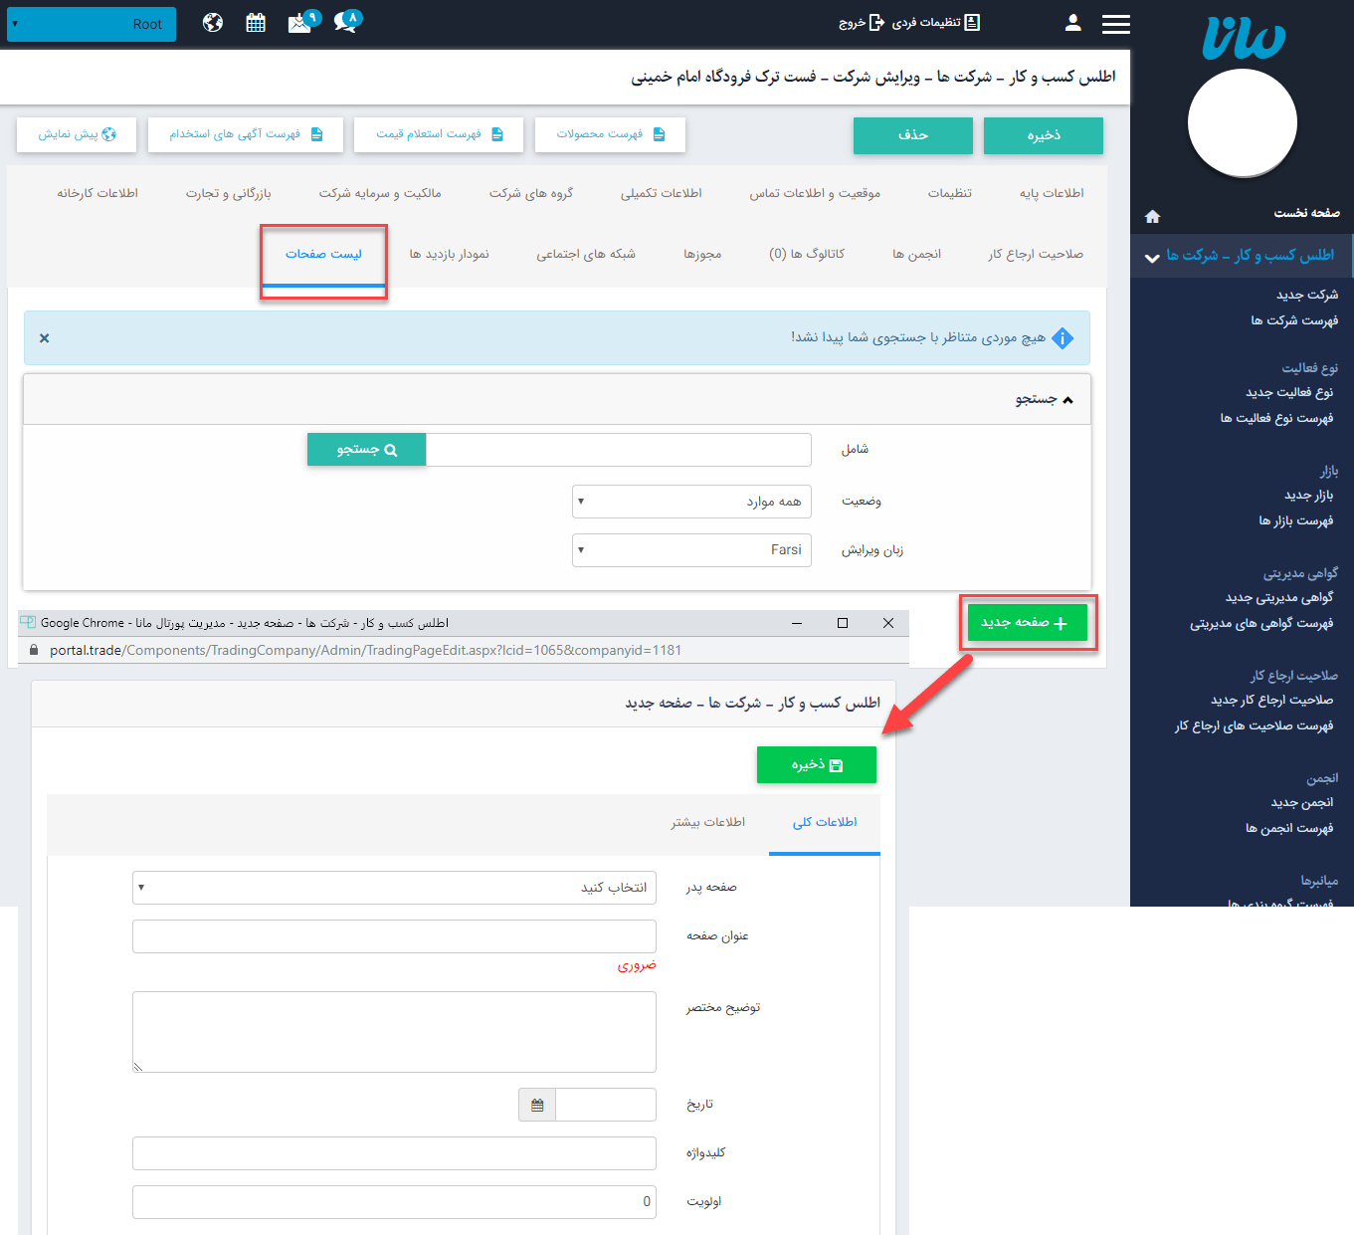
Task: Dismiss the no results info alert
Action: point(44,338)
